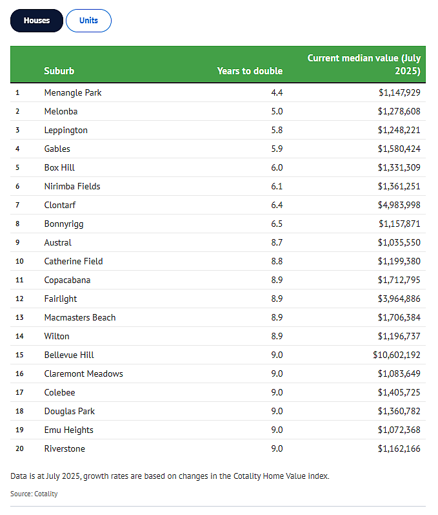
Task: Select the Claremont Meadows row
Action: pyautogui.click(x=218, y=373)
